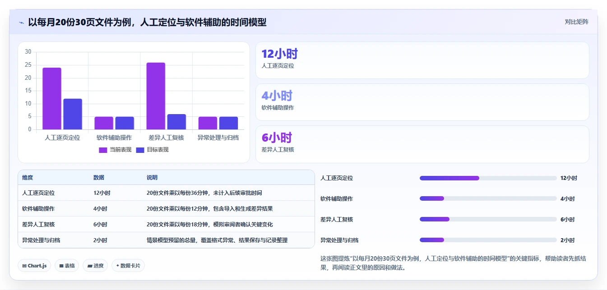Click description mentioning 每份18分钟
This screenshot has width=607, height=290.
210,224
